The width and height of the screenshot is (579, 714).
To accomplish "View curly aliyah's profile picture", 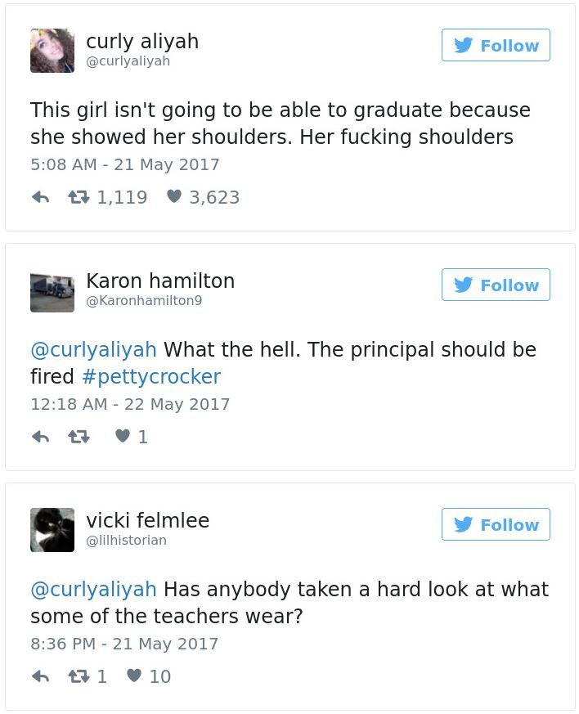I will 52,51.
